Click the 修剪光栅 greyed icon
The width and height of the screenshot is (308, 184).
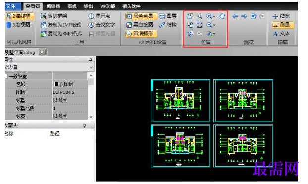tap(91, 34)
